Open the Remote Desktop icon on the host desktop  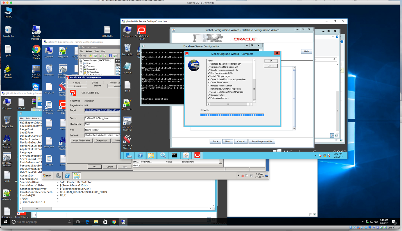point(36,32)
